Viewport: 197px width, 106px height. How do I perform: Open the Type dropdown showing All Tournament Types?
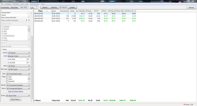pyautogui.click(x=18, y=74)
